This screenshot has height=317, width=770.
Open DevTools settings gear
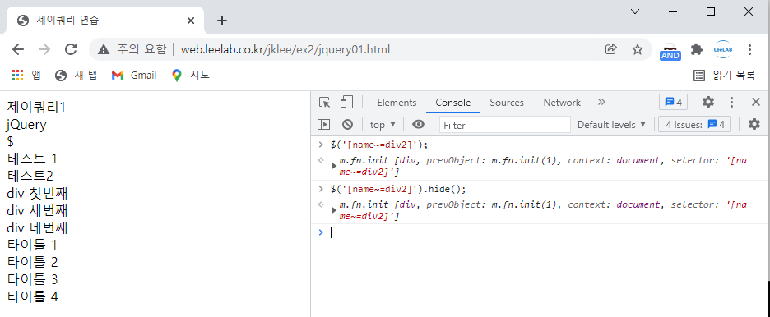pyautogui.click(x=708, y=102)
